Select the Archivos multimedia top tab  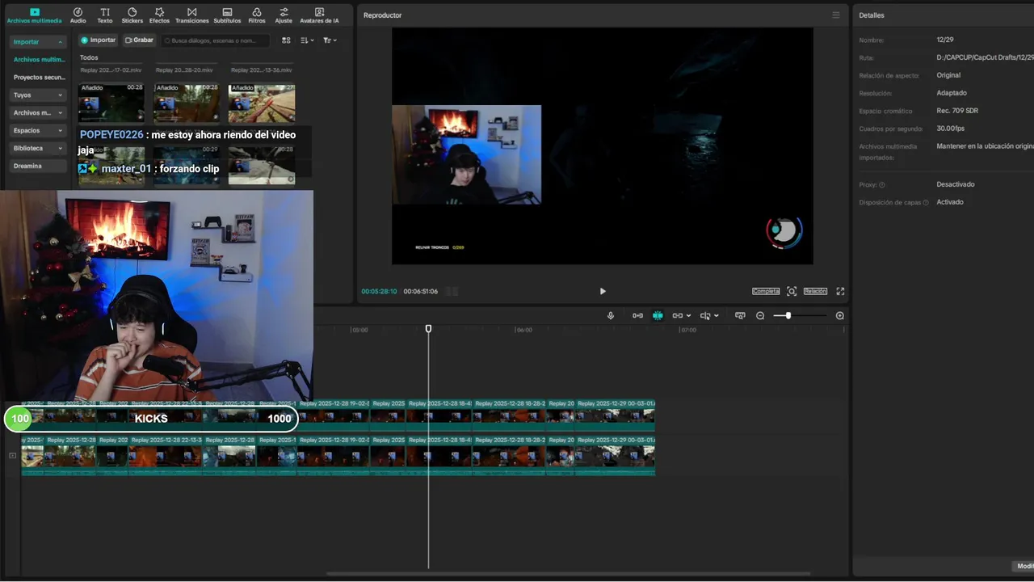34,15
